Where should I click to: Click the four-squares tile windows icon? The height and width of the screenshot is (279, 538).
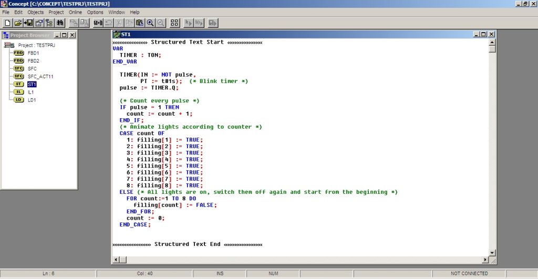pyautogui.click(x=175, y=23)
